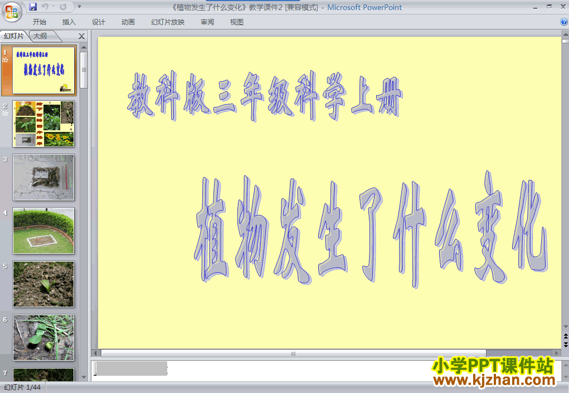
Task: Redo the last action
Action: click(x=63, y=7)
